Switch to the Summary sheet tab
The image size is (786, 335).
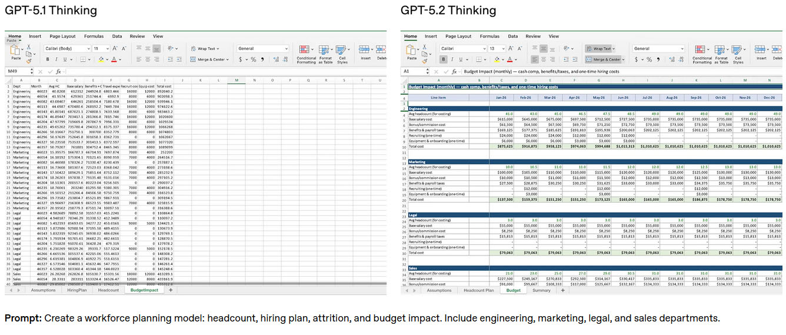coord(542,290)
